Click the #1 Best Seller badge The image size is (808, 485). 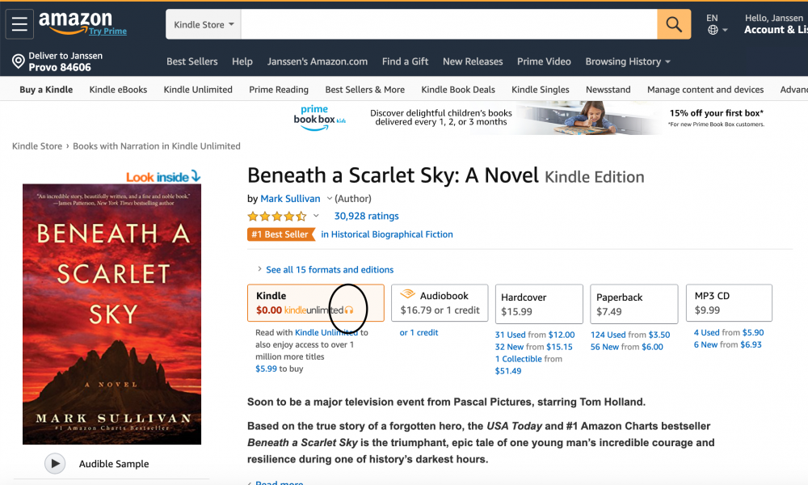coord(280,234)
